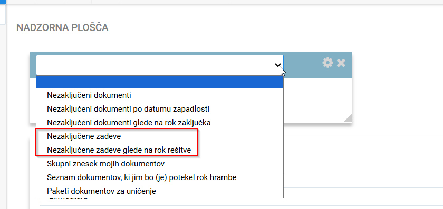Click the dropdown chevron arrow
Image resolution: width=443 pixels, height=209 pixels.
pyautogui.click(x=277, y=65)
